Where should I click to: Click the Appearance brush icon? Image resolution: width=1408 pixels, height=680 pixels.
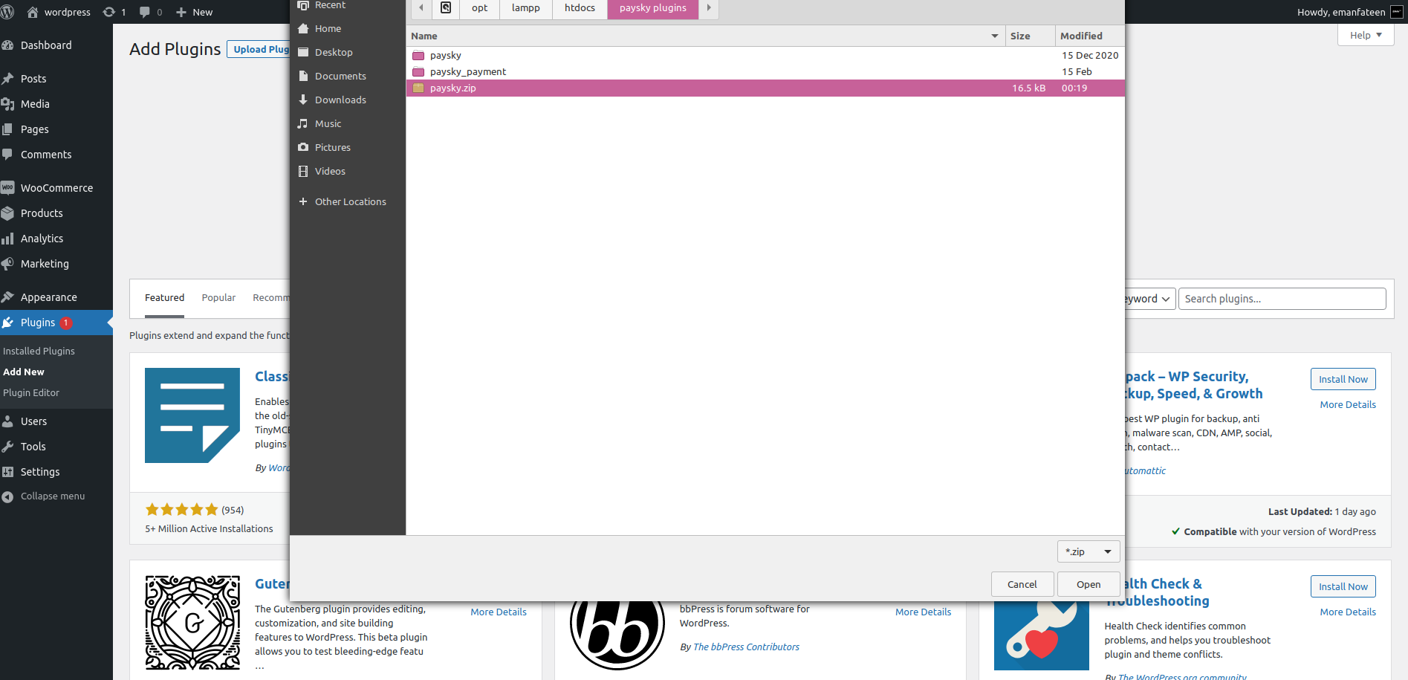[8, 297]
